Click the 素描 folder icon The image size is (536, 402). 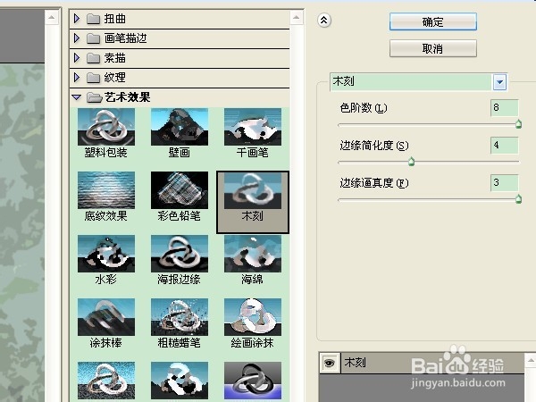coord(93,58)
